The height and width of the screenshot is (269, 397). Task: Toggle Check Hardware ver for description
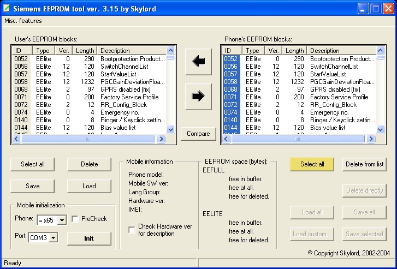[132, 230]
